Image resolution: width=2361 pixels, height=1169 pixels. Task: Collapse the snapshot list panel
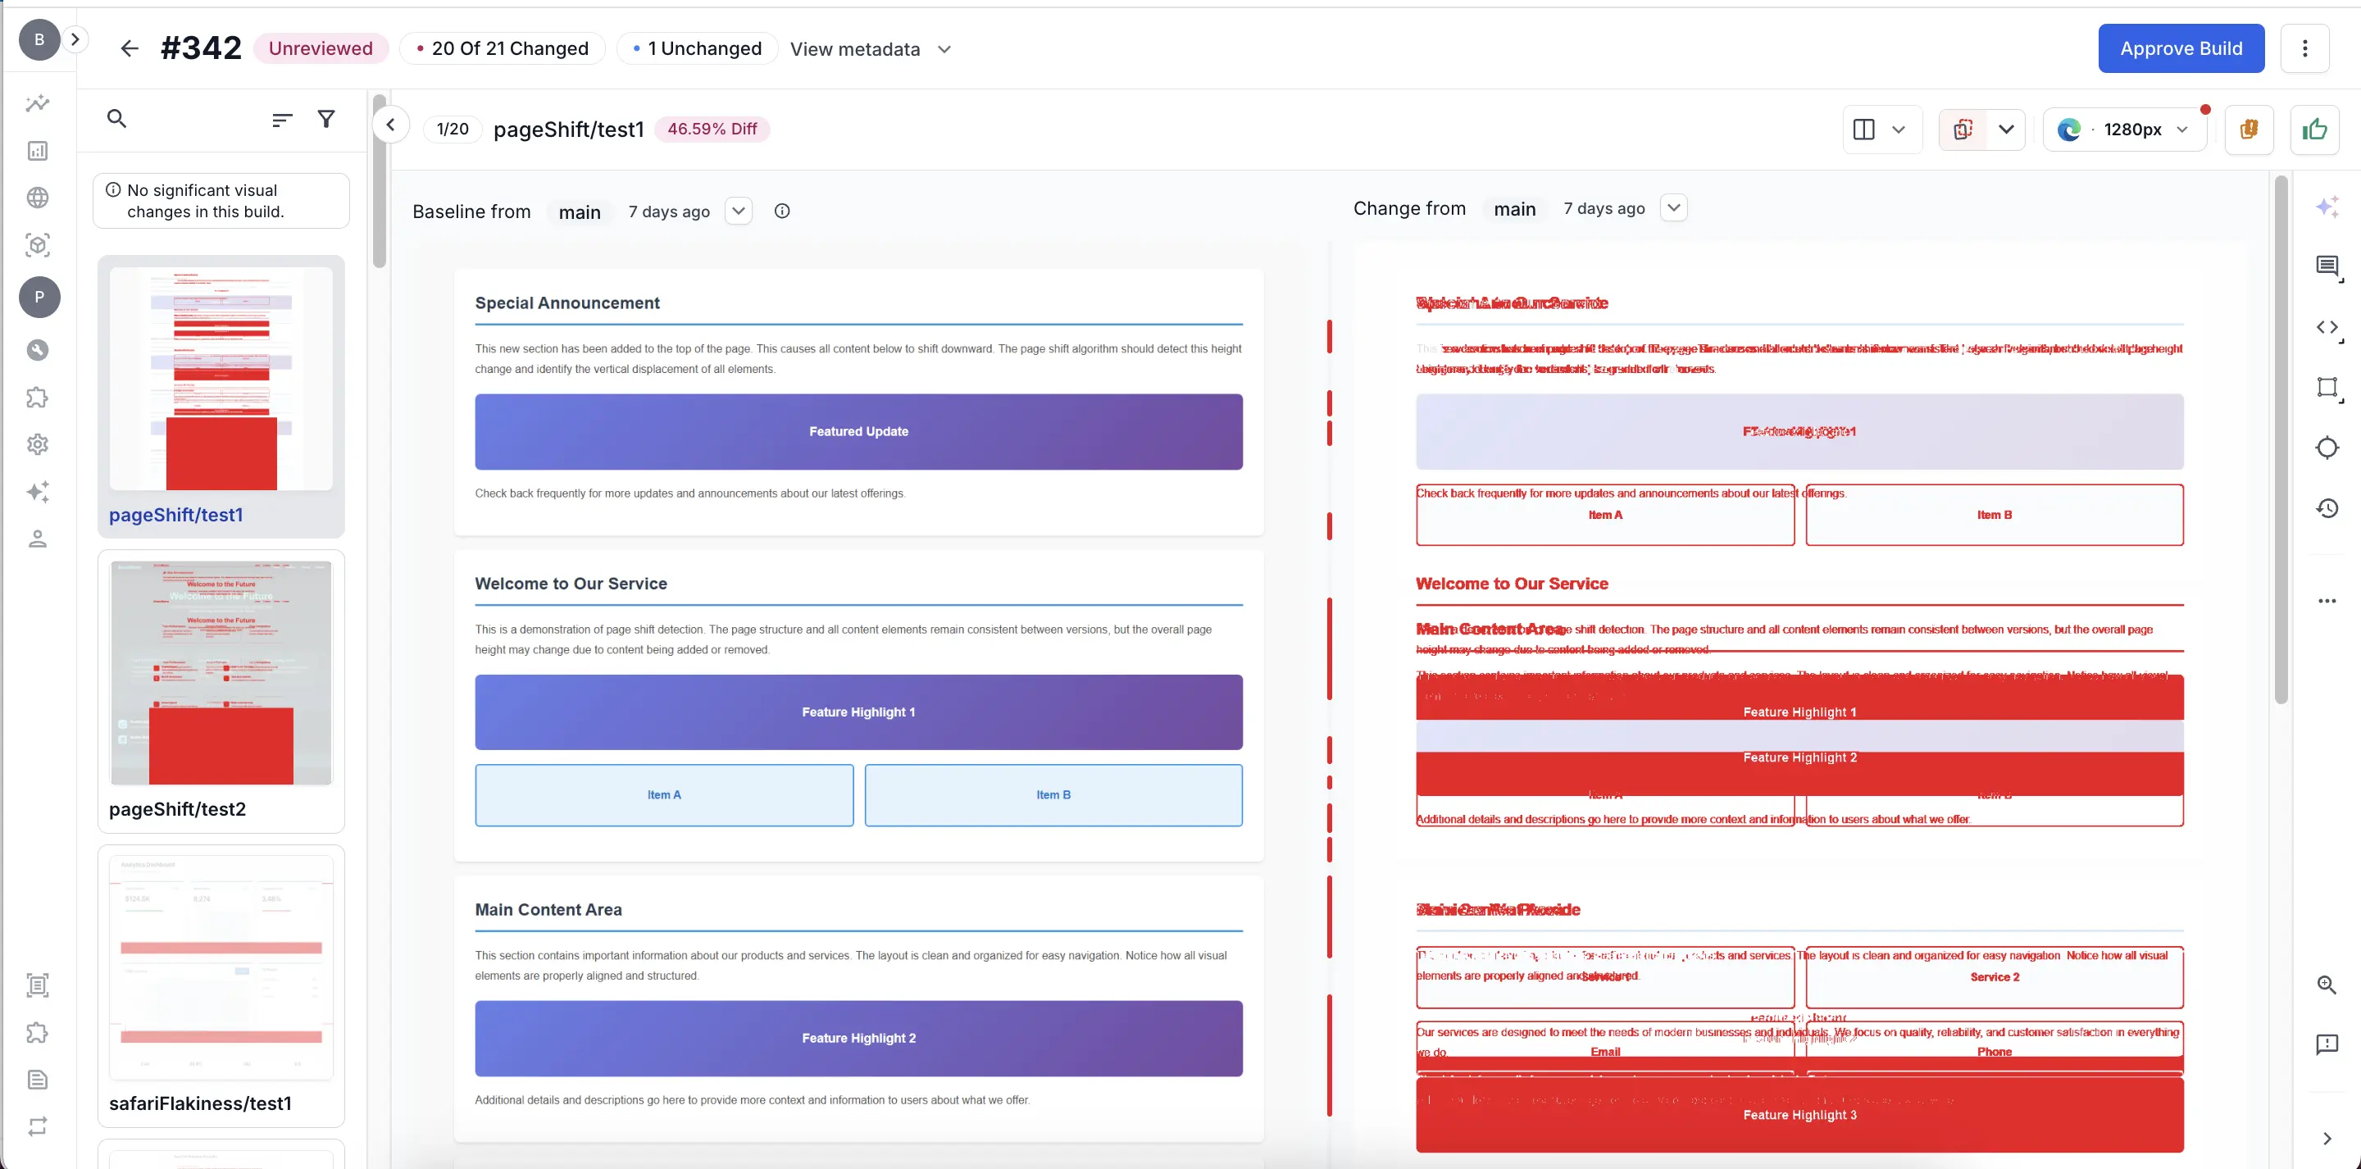point(390,125)
